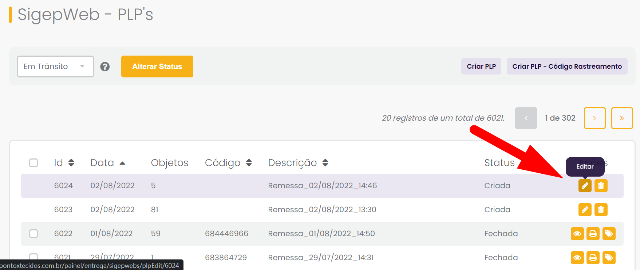Click Id cell 6023
The height and width of the screenshot is (270, 640).
(x=63, y=210)
